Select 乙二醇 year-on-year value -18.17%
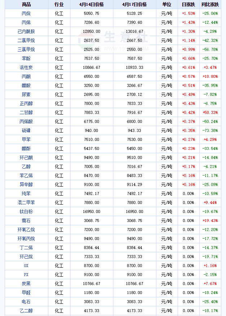The height and width of the screenshot is (316, 226). (210, 311)
